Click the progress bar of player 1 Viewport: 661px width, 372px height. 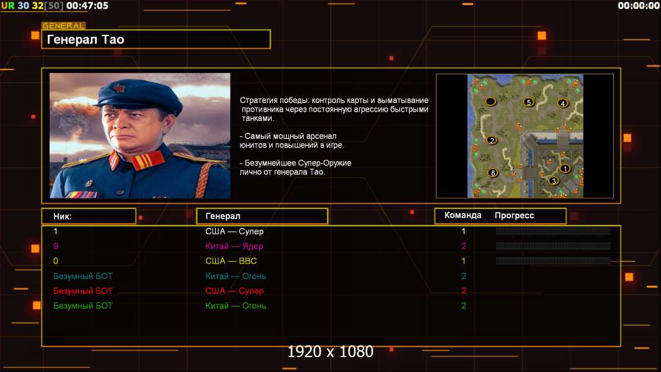click(553, 231)
